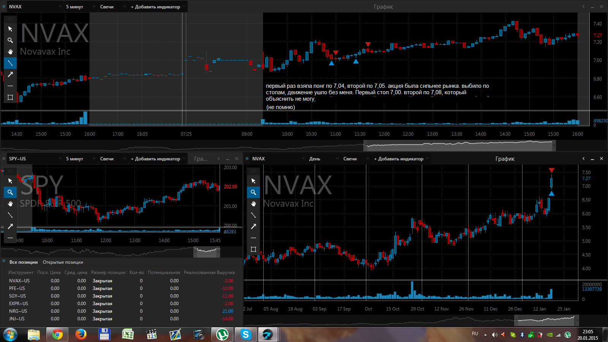Screen dimensions: 608x342
Task: Select the arrow drawing tool in daily NVAX chart
Action: click(x=253, y=226)
